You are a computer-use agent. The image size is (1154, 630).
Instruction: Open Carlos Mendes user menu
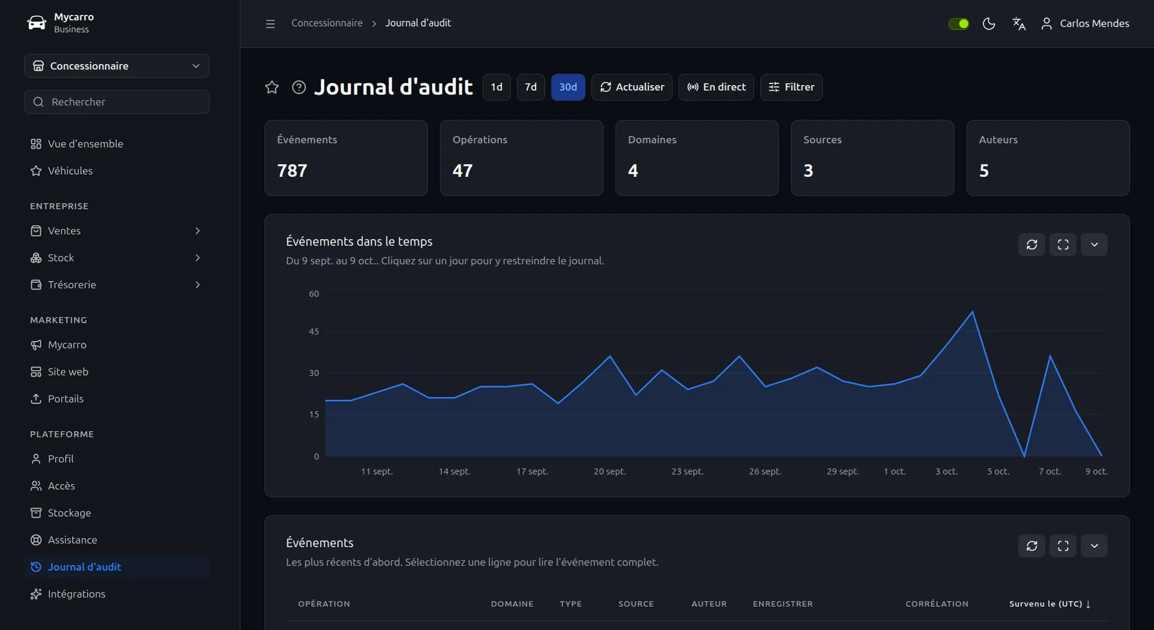click(x=1085, y=23)
